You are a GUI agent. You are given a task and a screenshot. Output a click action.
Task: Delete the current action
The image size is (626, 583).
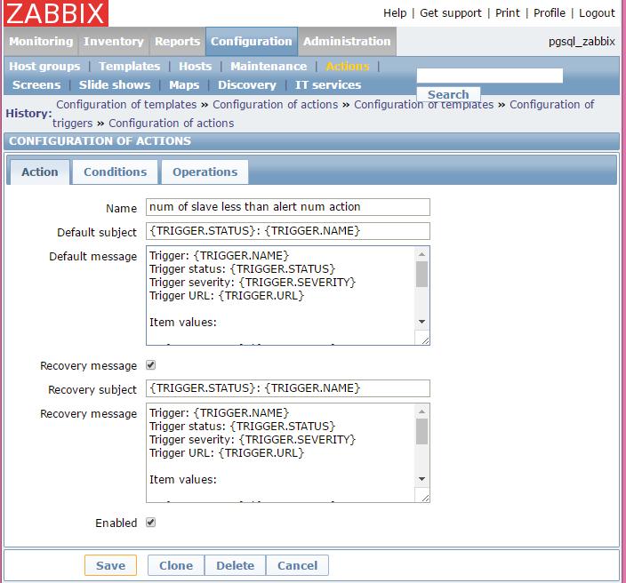[x=235, y=565]
